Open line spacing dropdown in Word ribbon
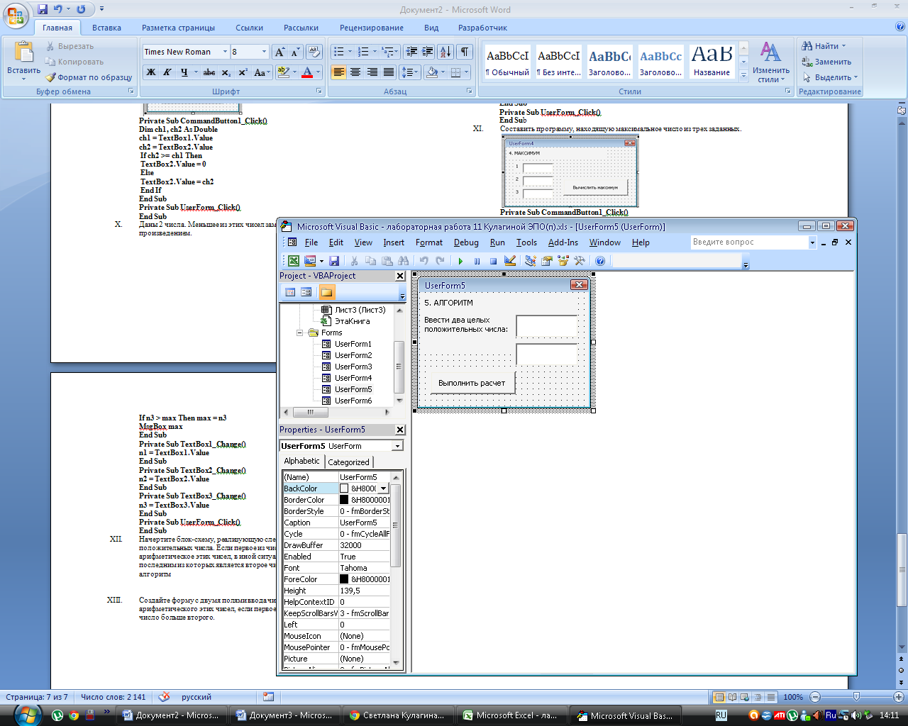The height and width of the screenshot is (726, 908). [x=410, y=72]
